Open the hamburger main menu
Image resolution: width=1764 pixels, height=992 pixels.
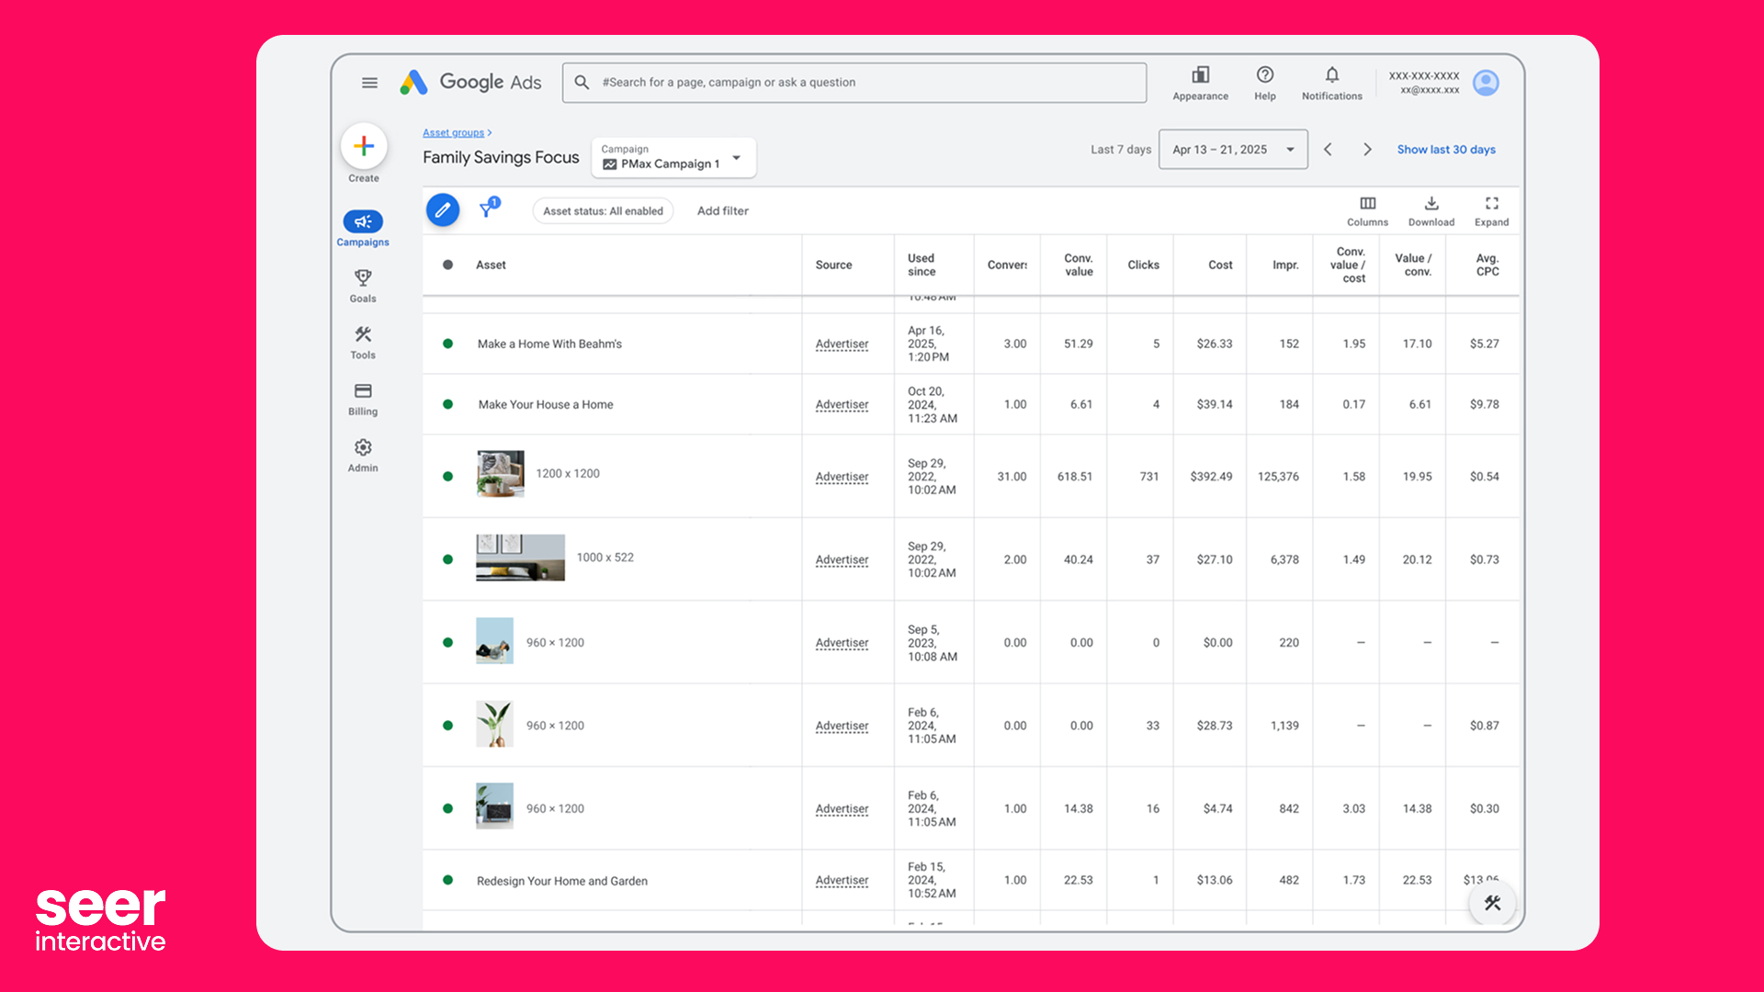[369, 83]
